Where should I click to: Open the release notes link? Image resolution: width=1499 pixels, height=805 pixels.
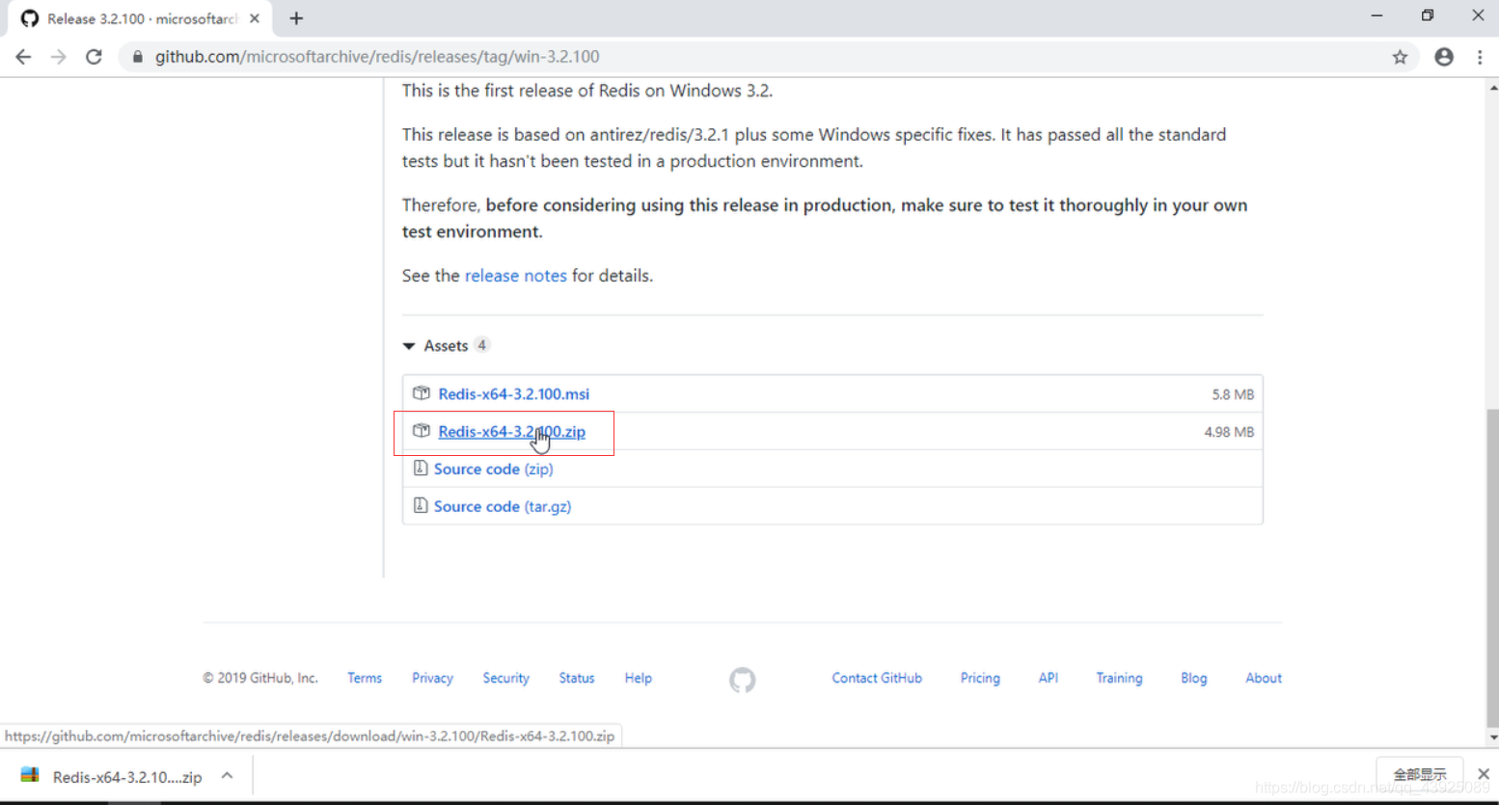tap(516, 276)
